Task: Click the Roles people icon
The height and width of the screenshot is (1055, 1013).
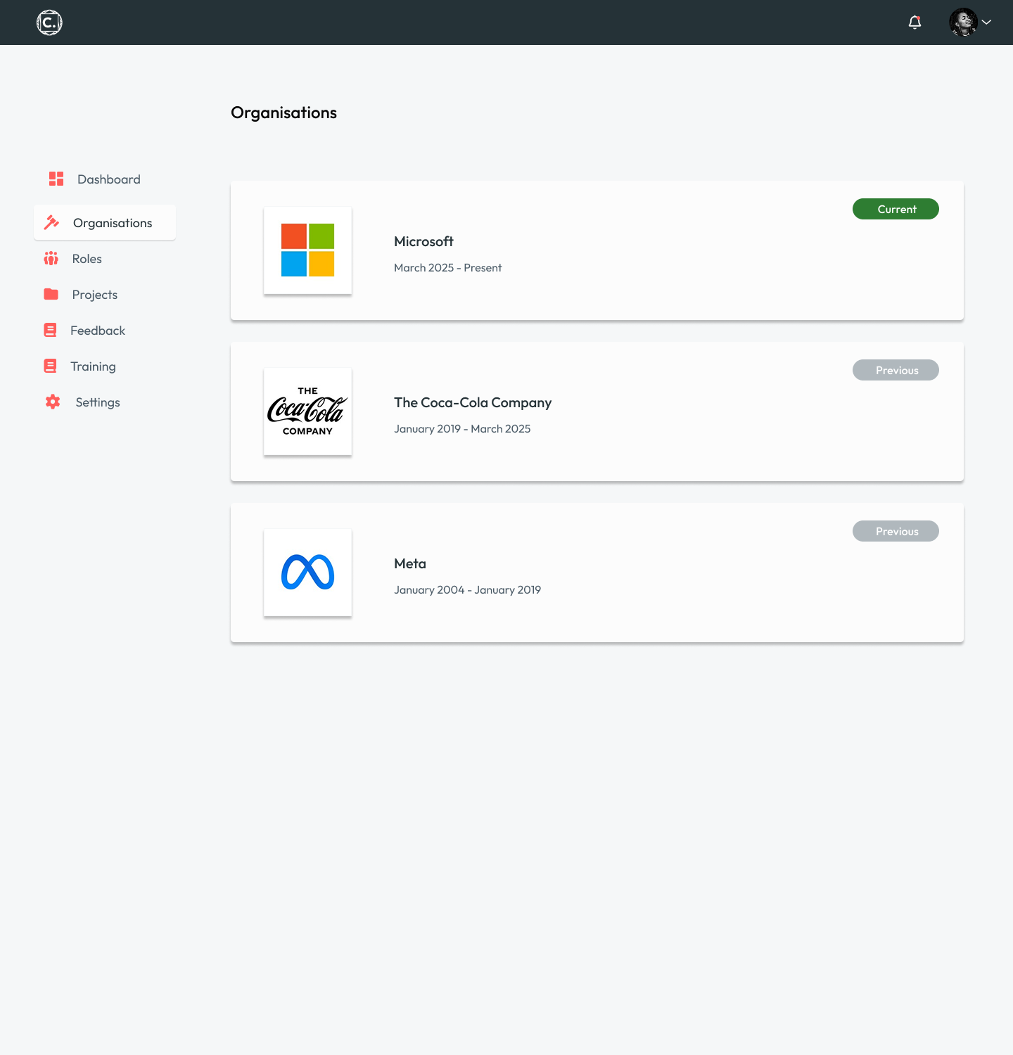Action: tap(51, 258)
